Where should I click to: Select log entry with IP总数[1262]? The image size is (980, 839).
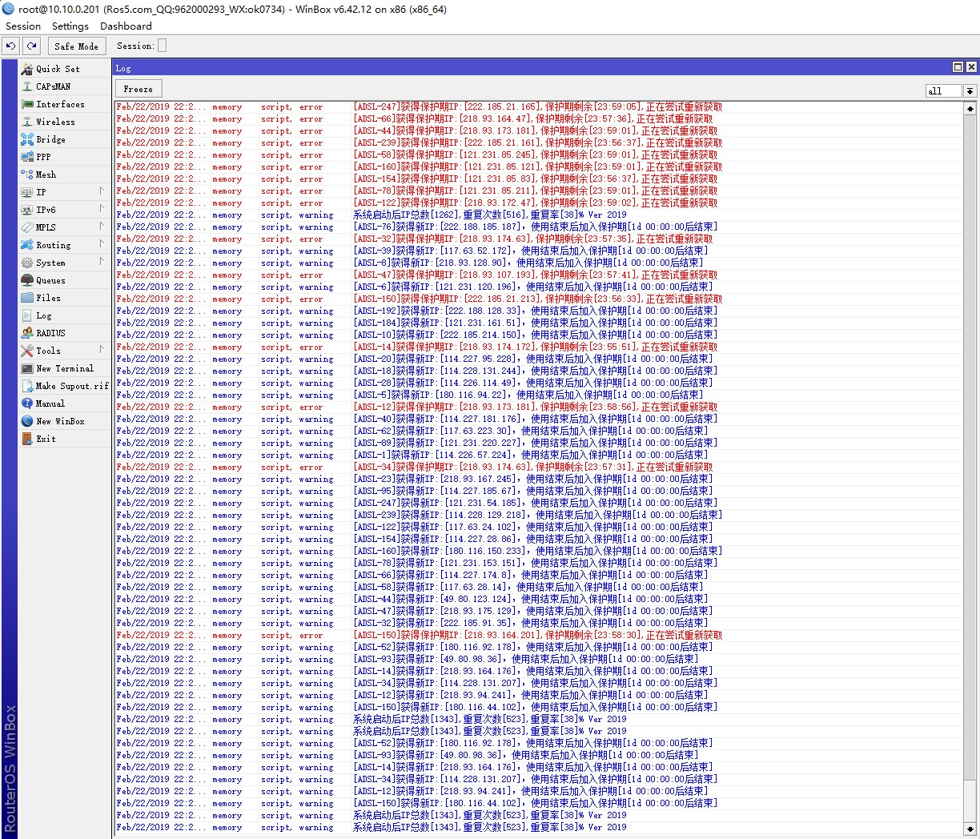pyautogui.click(x=538, y=215)
